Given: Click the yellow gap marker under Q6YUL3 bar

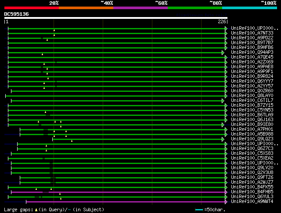Looking at the screenshot, I should pyautogui.click(x=61, y=199).
